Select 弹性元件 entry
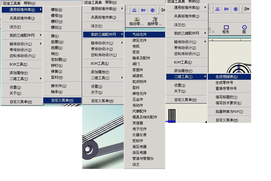The image size is (271, 181). (x=139, y=93)
